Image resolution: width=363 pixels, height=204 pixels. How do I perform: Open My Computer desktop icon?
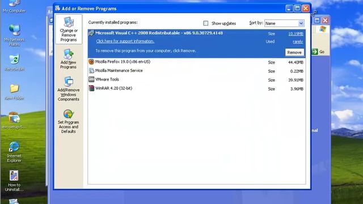(14, 6)
